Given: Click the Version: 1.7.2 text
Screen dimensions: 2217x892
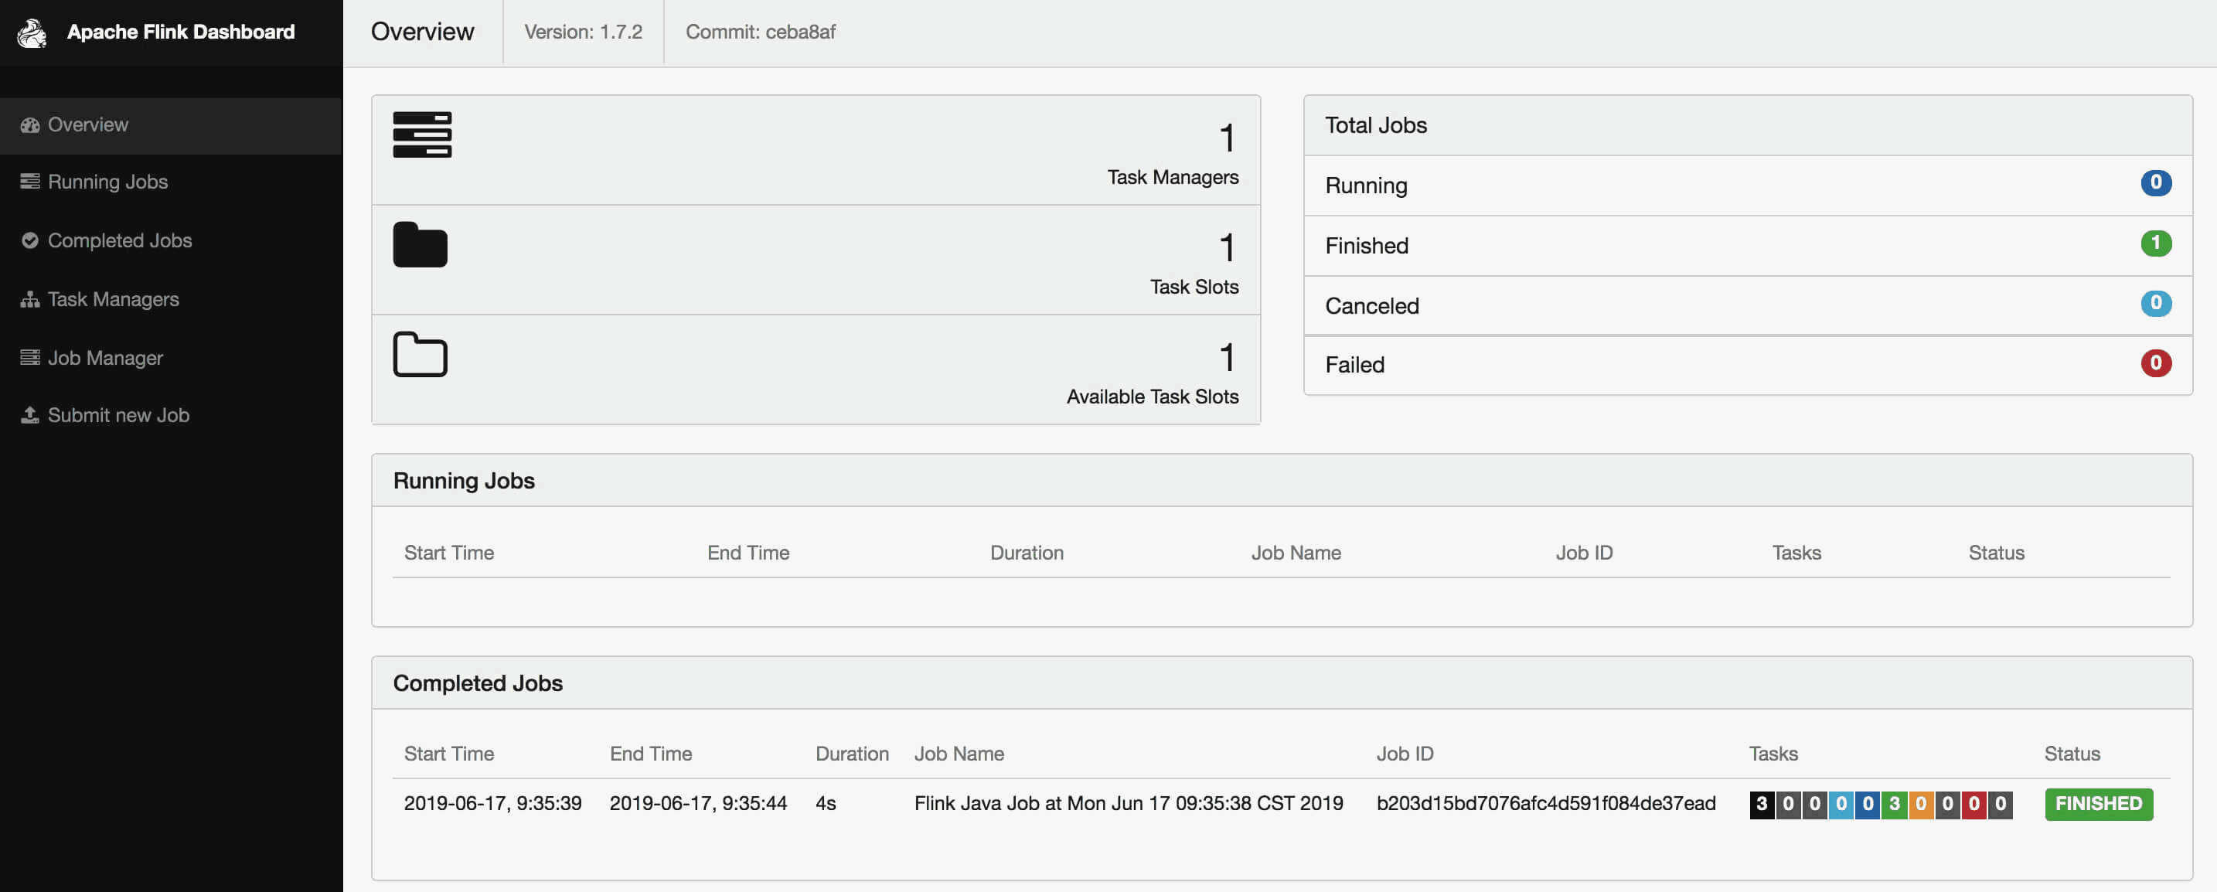Looking at the screenshot, I should click(x=583, y=32).
